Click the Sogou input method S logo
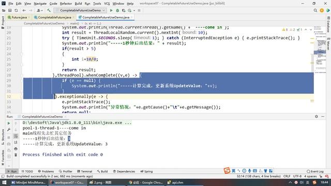This screenshot has width=331, height=186. [227, 171]
